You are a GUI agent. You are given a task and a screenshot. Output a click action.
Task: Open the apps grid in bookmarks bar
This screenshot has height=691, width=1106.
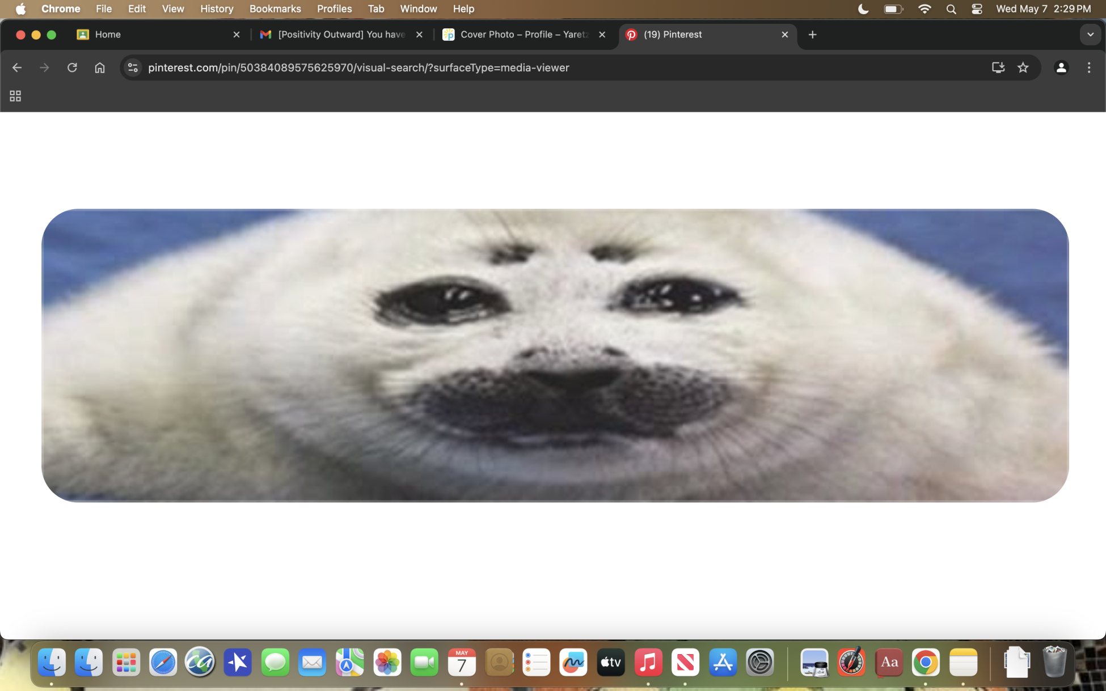click(x=15, y=96)
